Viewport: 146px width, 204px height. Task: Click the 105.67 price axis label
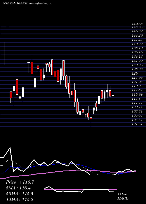(x=137, y=115)
